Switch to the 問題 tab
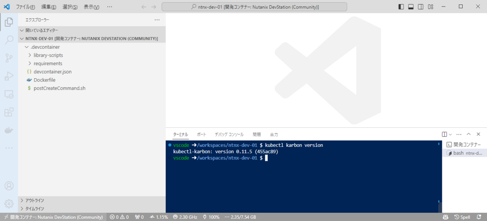This screenshot has height=221, width=487. pos(257,134)
